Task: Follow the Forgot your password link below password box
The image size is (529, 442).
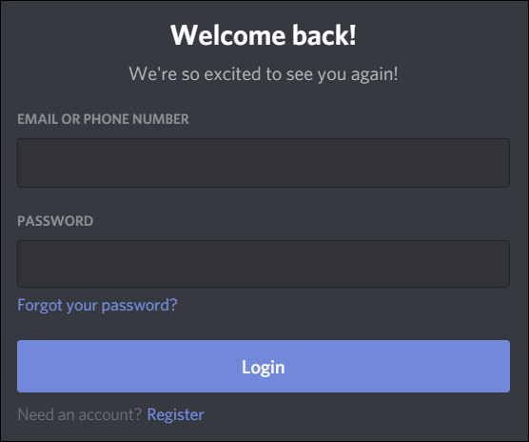Action: coord(97,305)
